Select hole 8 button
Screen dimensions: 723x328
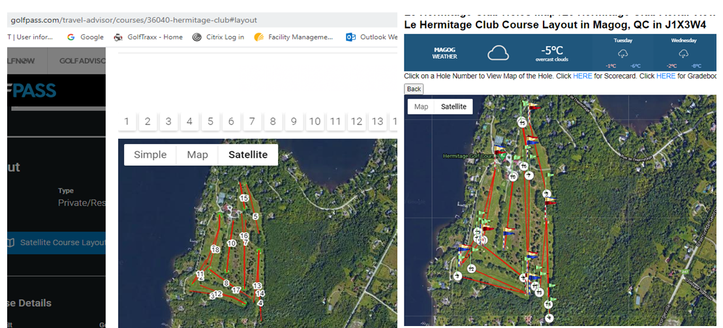(273, 122)
